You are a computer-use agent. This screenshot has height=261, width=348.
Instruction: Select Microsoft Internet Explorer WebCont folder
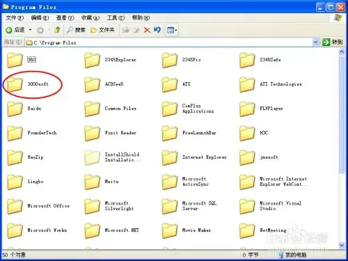click(274, 182)
